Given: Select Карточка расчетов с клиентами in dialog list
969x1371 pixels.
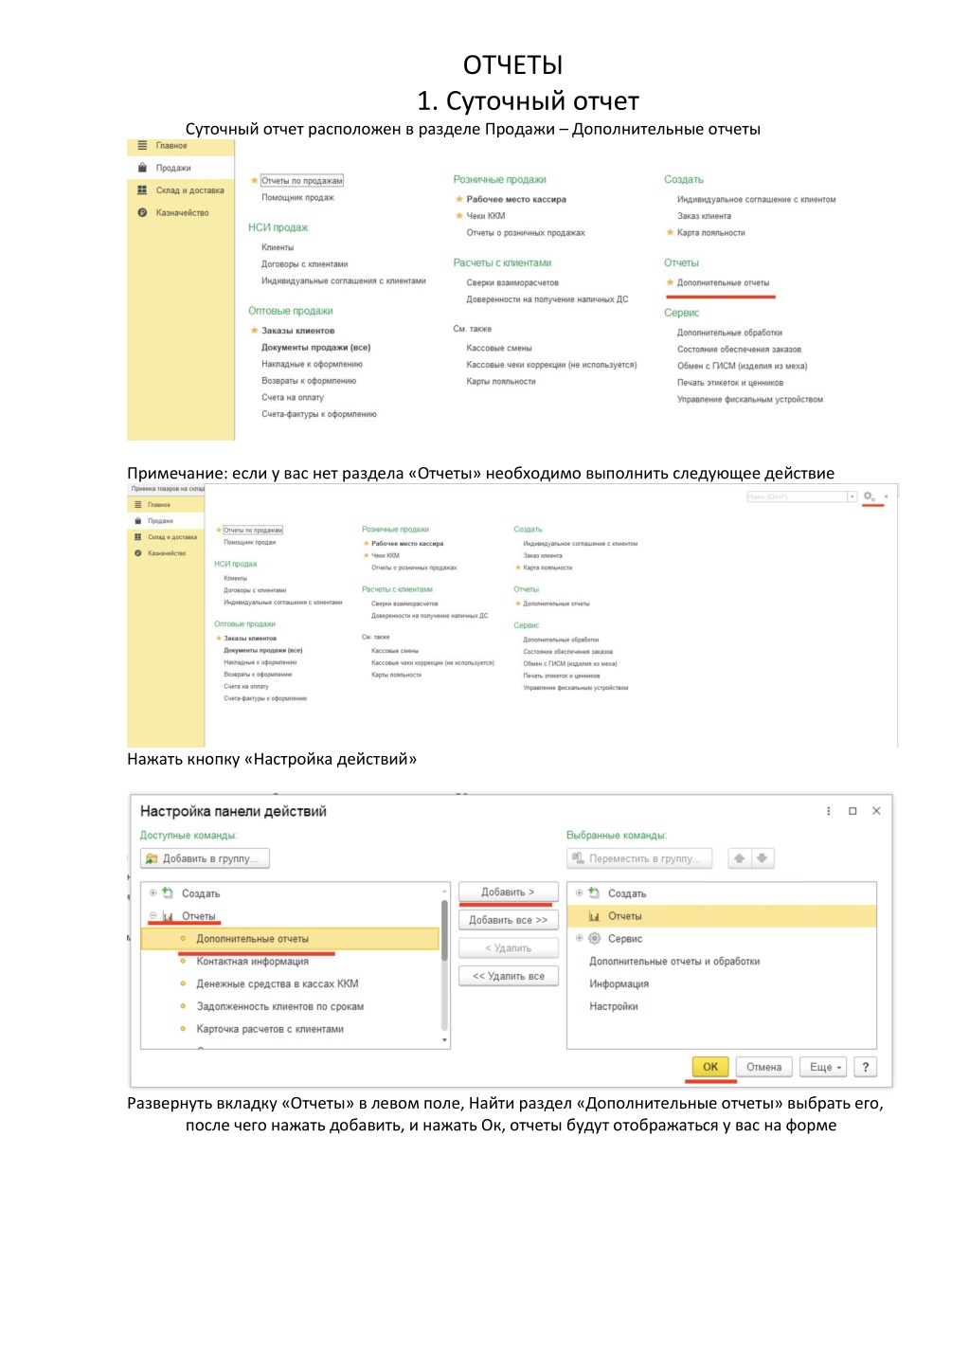Looking at the screenshot, I should [x=270, y=1029].
